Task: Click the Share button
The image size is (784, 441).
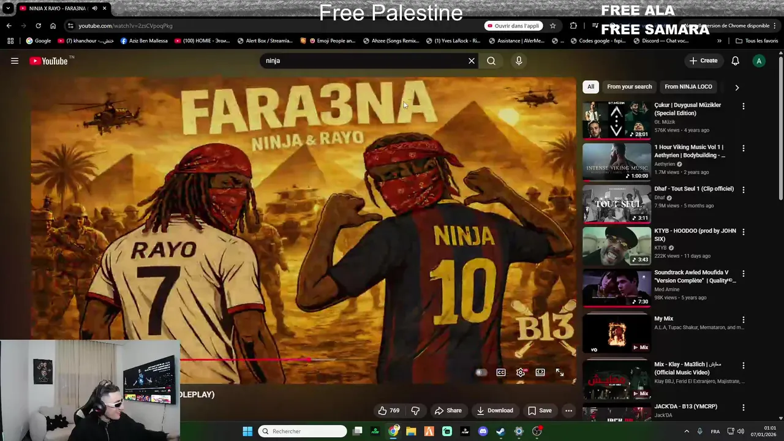Action: tap(448, 410)
